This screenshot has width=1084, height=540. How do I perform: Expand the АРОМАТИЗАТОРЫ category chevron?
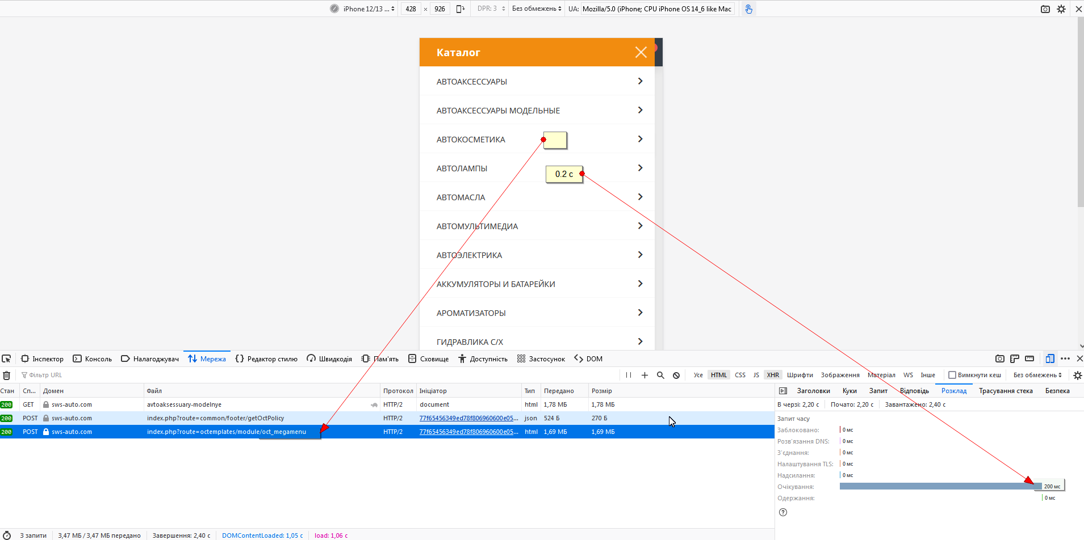click(x=641, y=313)
